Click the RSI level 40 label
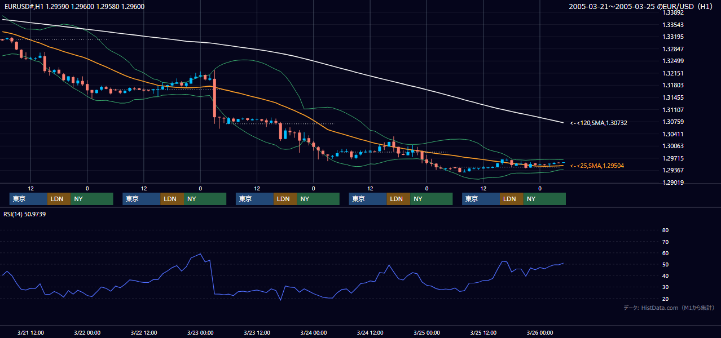 click(x=665, y=275)
